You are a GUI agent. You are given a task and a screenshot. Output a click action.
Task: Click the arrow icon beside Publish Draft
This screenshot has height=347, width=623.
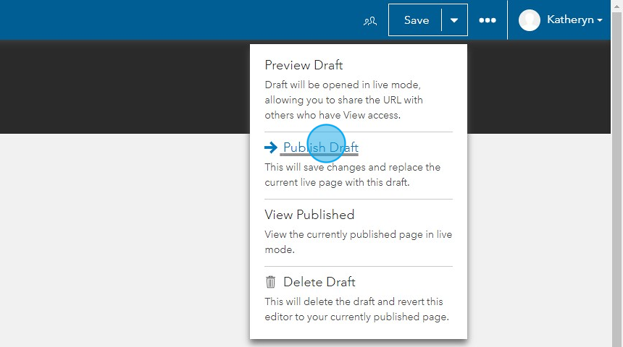tap(271, 147)
